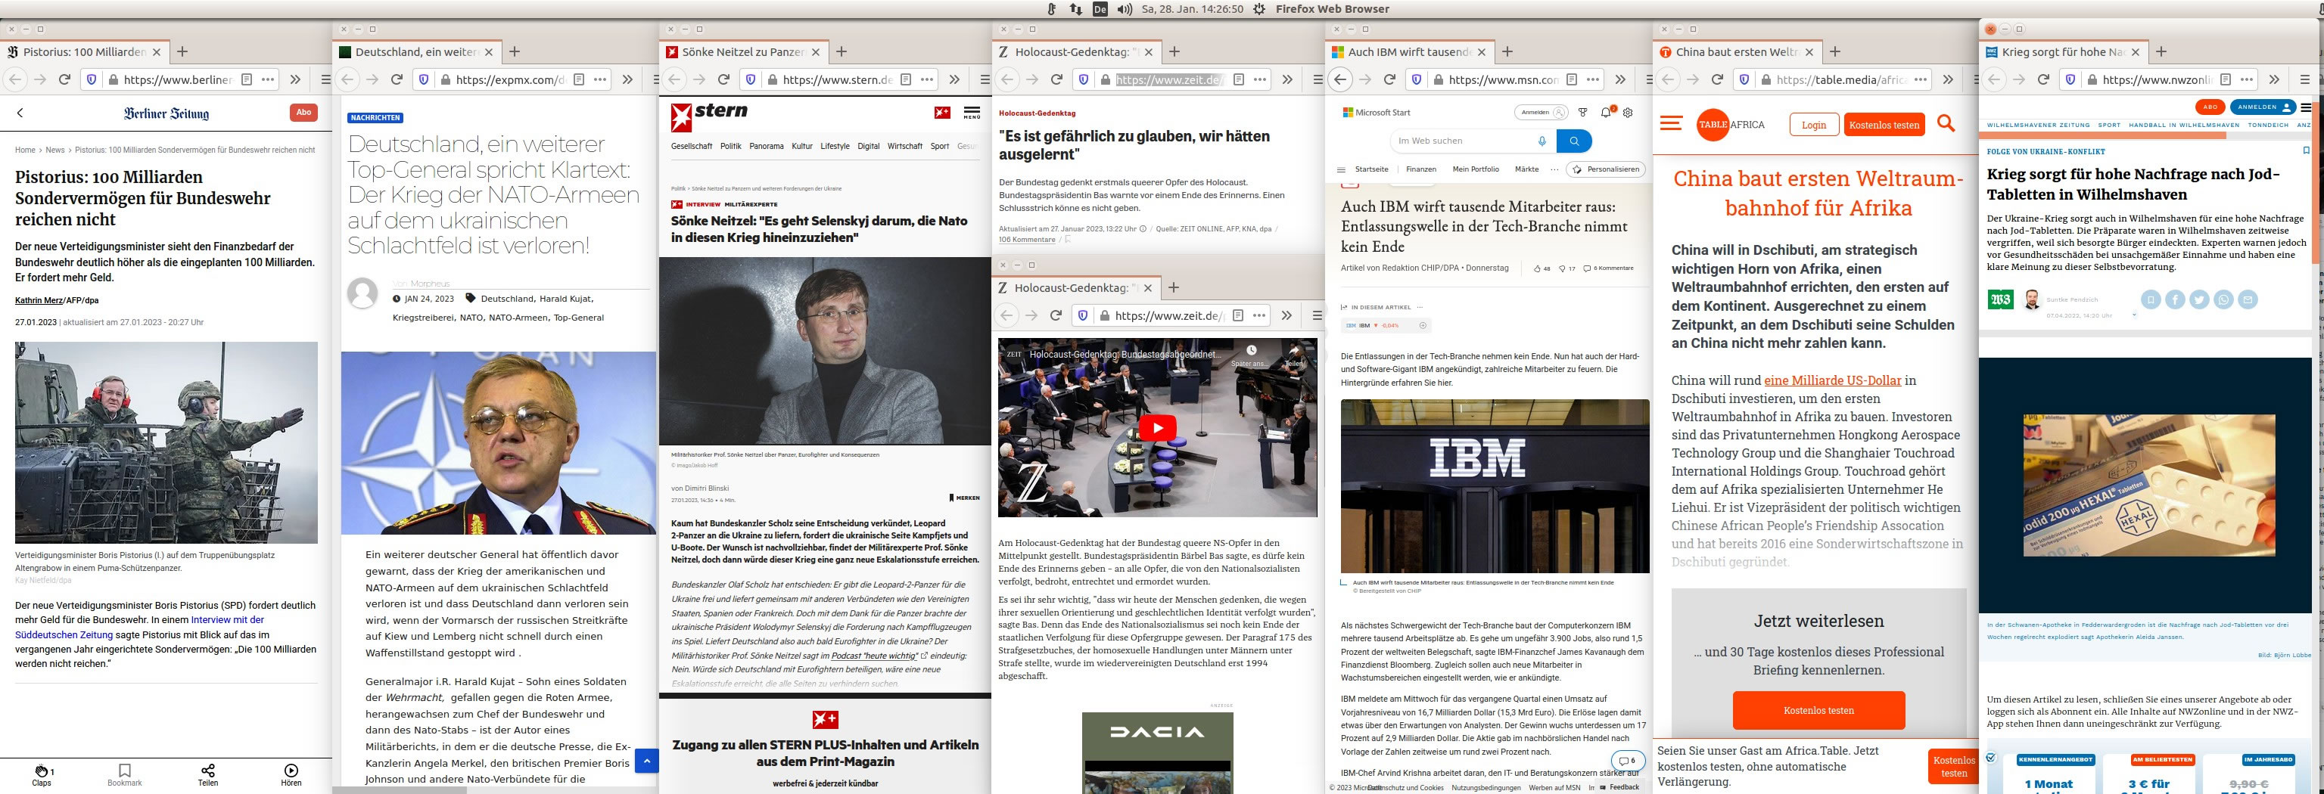Open 'eine Milliarde US-Dollar' link
This screenshot has width=2324, height=794.
tap(1832, 380)
